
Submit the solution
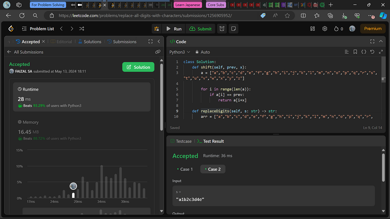coord(200,29)
